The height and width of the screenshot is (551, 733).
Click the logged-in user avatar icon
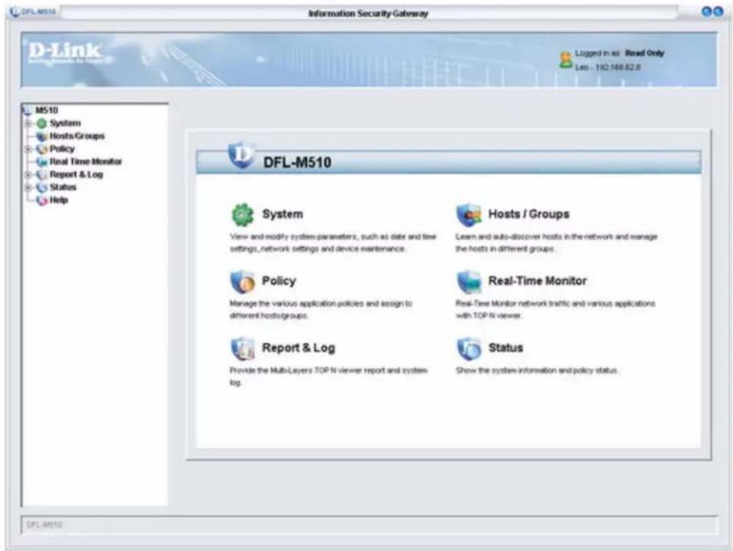pos(566,61)
